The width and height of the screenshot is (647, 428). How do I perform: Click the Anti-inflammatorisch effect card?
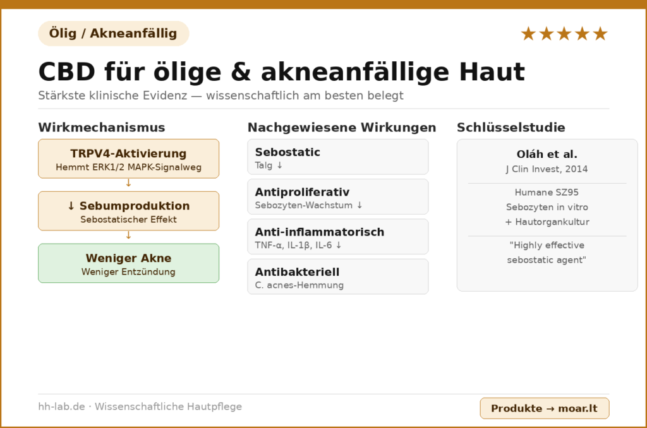pyautogui.click(x=337, y=236)
